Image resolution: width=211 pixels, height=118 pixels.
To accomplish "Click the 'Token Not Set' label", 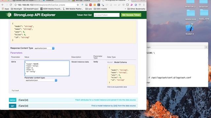I will (84, 15).
